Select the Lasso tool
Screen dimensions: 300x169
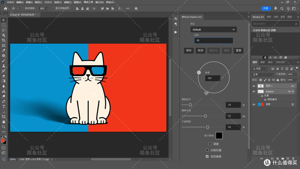[4, 30]
